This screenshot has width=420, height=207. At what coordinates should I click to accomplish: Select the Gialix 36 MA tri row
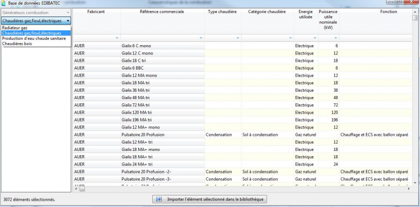click(242, 90)
